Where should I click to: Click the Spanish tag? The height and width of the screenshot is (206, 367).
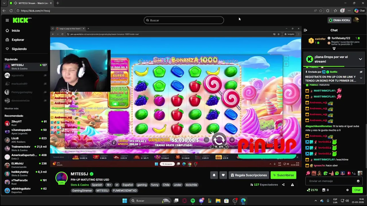[x=97, y=185]
